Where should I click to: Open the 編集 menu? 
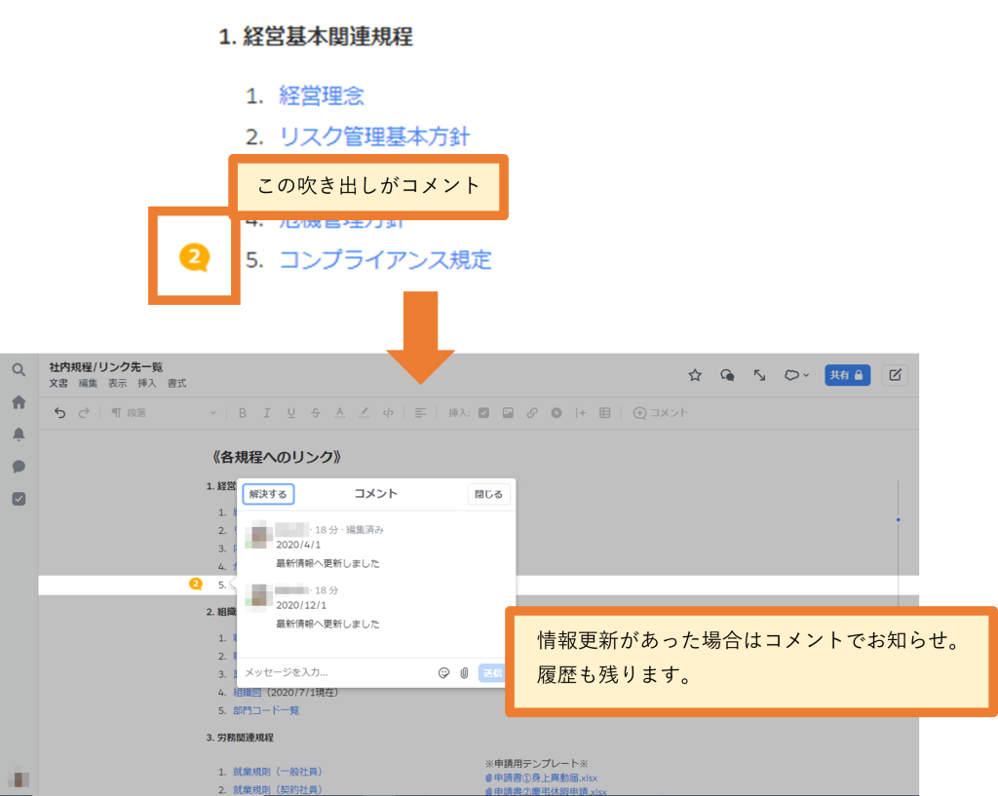[x=88, y=384]
